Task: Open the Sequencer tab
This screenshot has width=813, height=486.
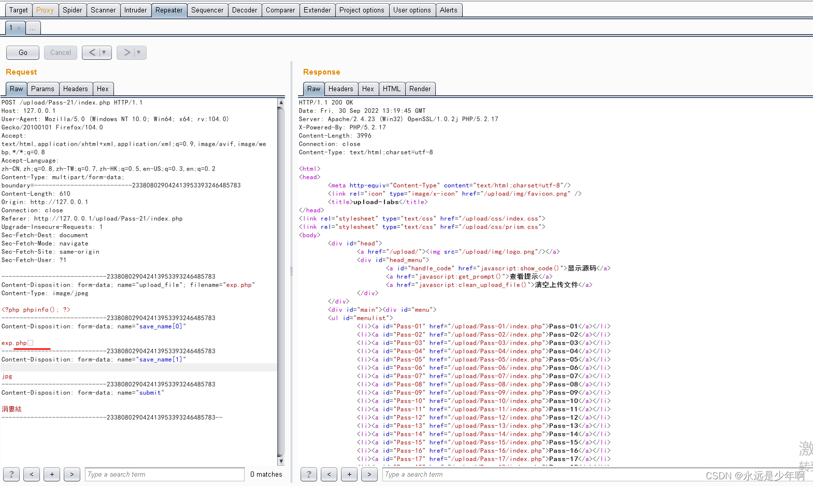Action: pyautogui.click(x=207, y=10)
